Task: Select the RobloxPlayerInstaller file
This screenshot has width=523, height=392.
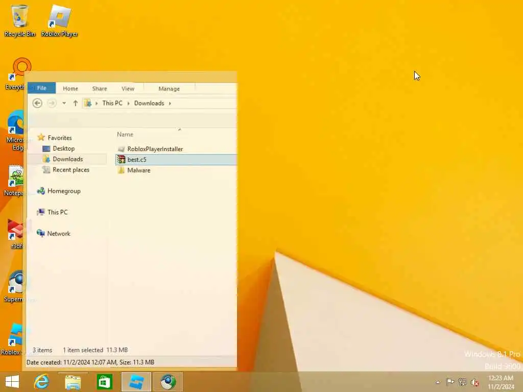Action: pos(155,149)
